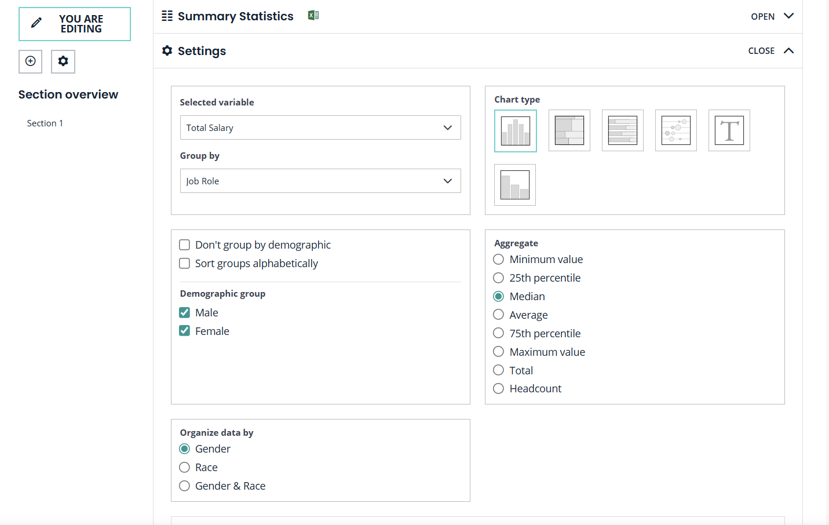Select the bar chart type icon
Screen dimensions: 829x525
coord(515,131)
